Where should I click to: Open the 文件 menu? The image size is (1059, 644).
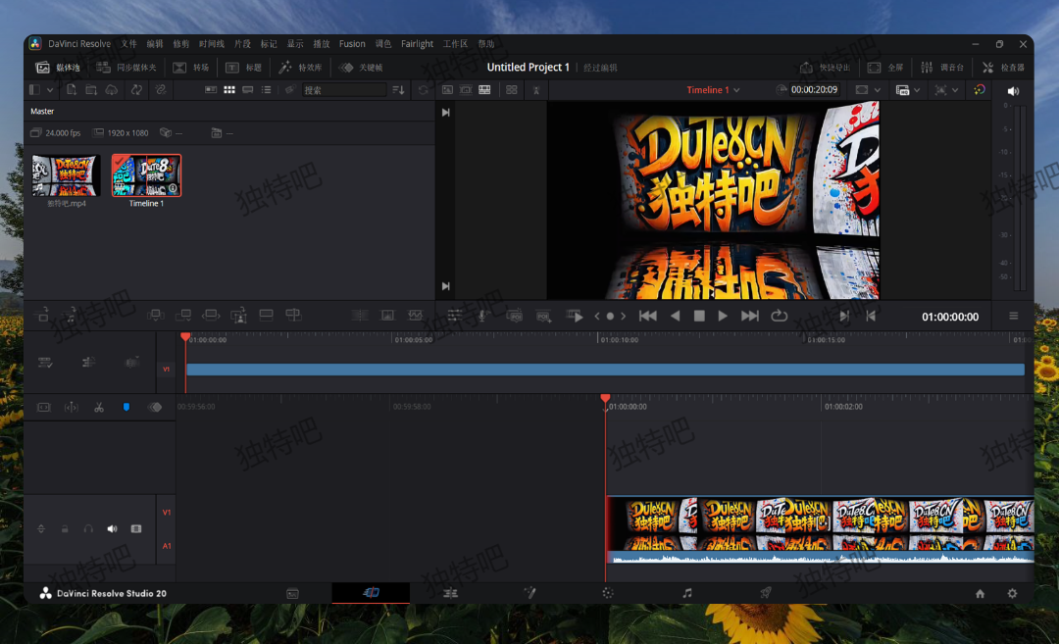tap(129, 44)
